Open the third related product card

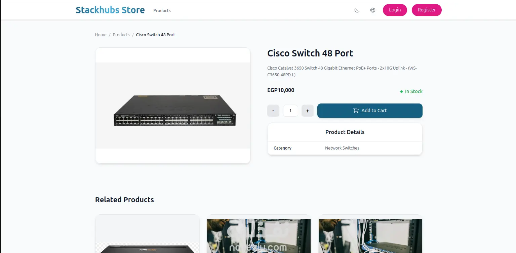(370, 235)
